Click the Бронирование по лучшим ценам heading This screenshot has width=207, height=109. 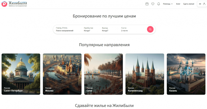(x=104, y=16)
